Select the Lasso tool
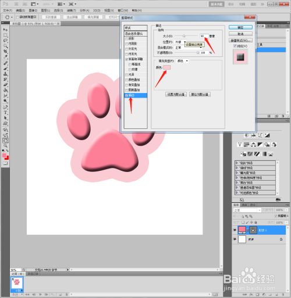The width and height of the screenshot is (291, 298). 5,41
